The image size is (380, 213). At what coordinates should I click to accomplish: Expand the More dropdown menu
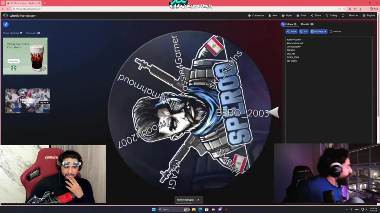coord(353,15)
